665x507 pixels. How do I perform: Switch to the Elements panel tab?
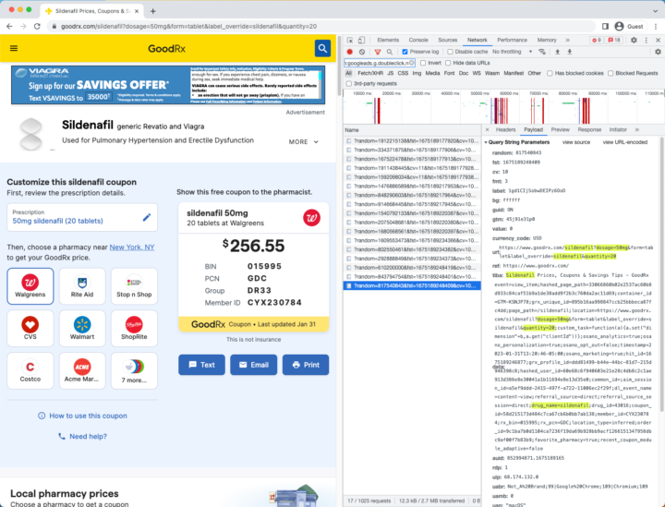388,40
